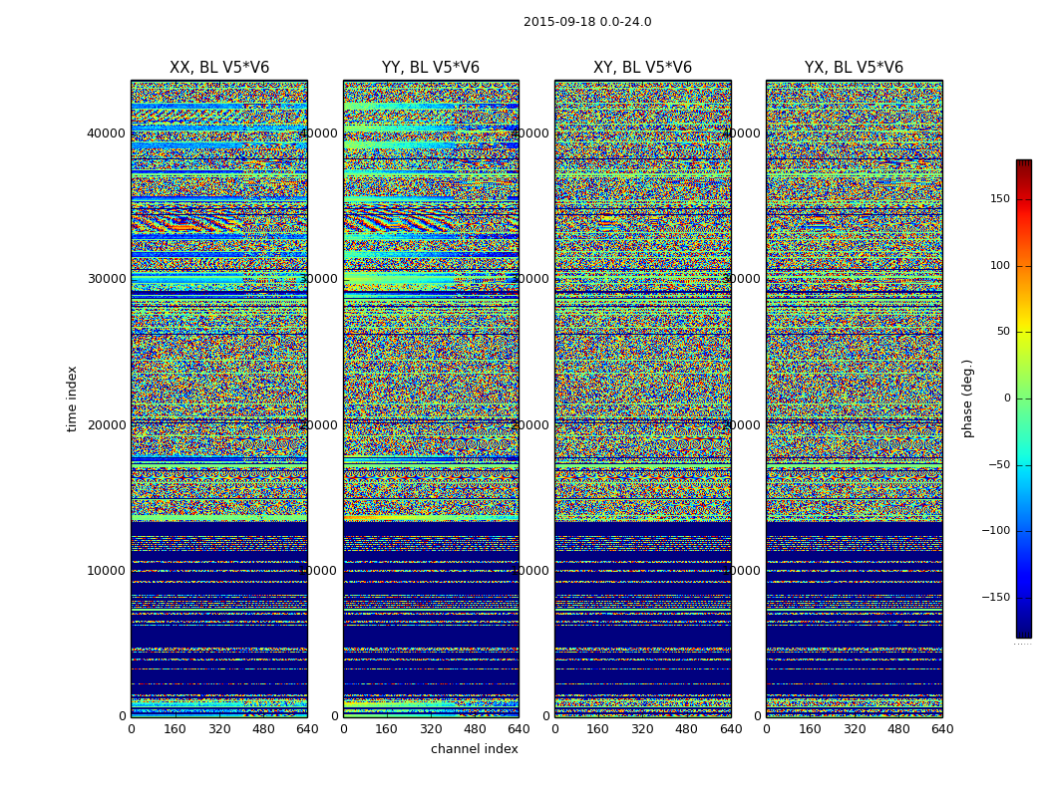Click inside the XY phase waterfall panel
Image resolution: width=1047 pixels, height=797 pixels.
(642, 398)
